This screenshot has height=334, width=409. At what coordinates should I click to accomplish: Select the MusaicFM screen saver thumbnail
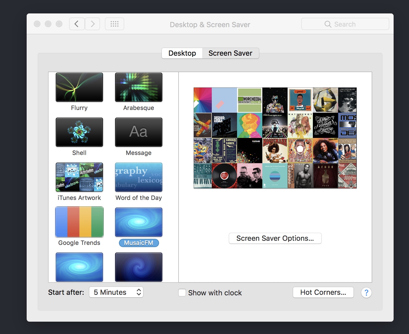pos(139,222)
